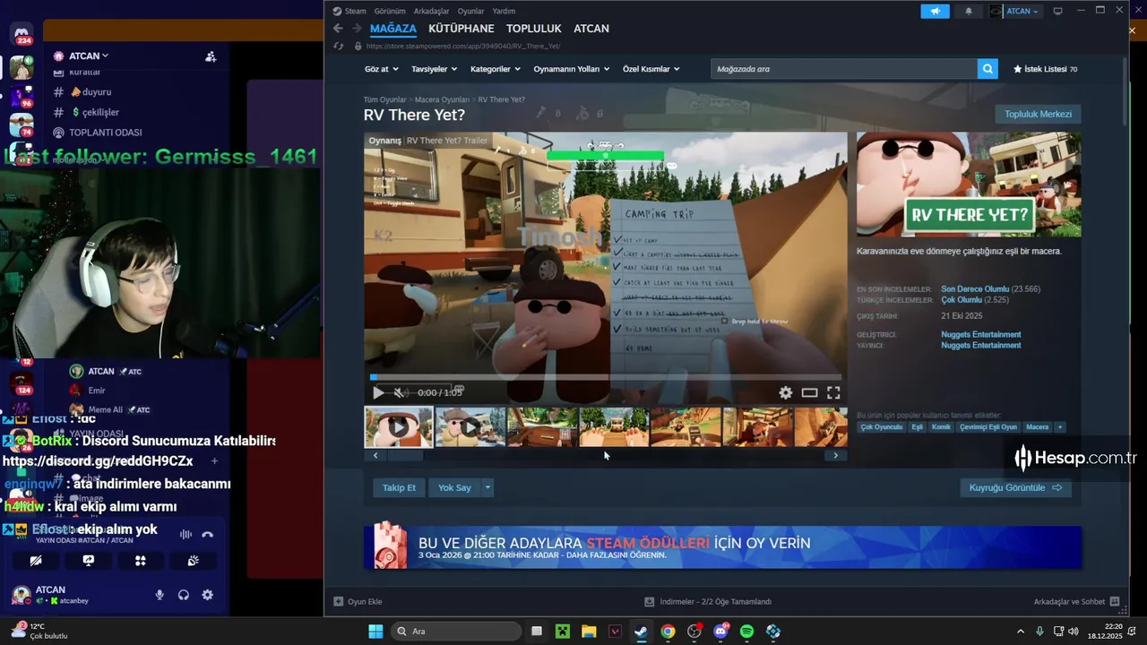Open İstek Listesi wishlist link

click(1045, 69)
